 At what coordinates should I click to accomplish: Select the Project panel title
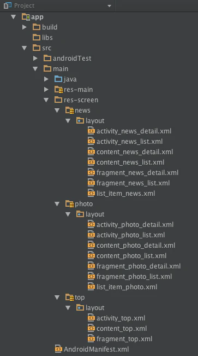click(24, 5)
